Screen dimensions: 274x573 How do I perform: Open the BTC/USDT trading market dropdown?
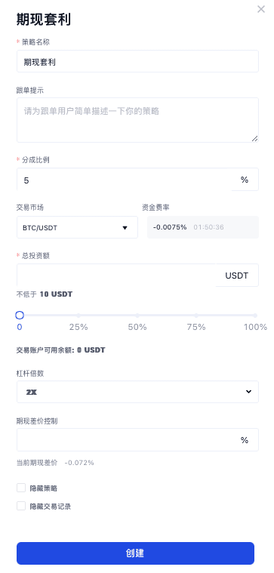pos(77,227)
